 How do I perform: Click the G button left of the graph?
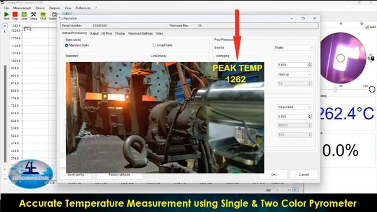click(5, 26)
